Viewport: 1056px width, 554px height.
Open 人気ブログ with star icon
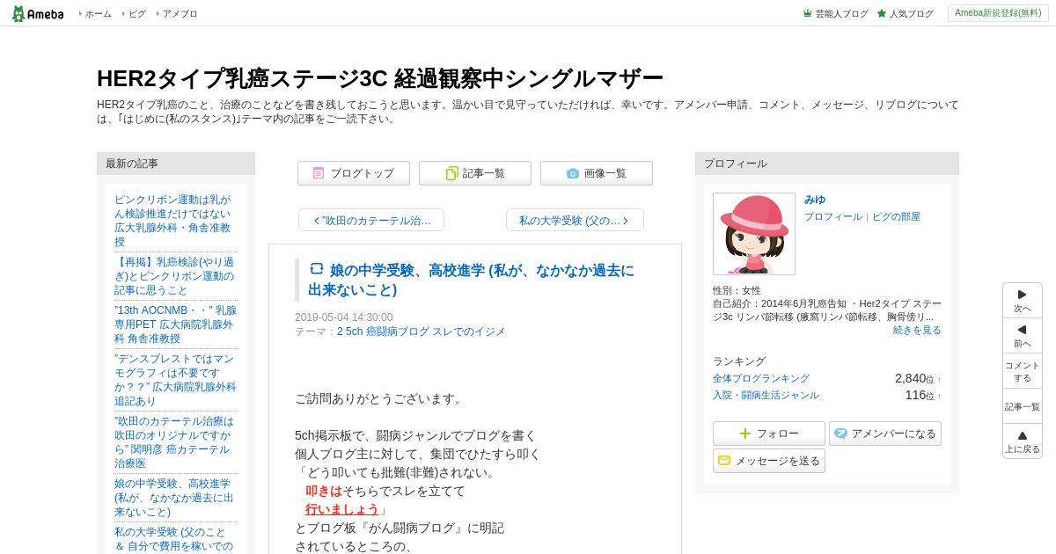pyautogui.click(x=905, y=14)
